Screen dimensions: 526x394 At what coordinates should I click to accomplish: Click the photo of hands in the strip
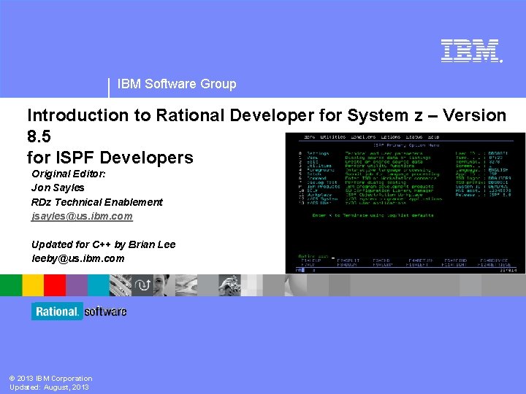point(229,285)
